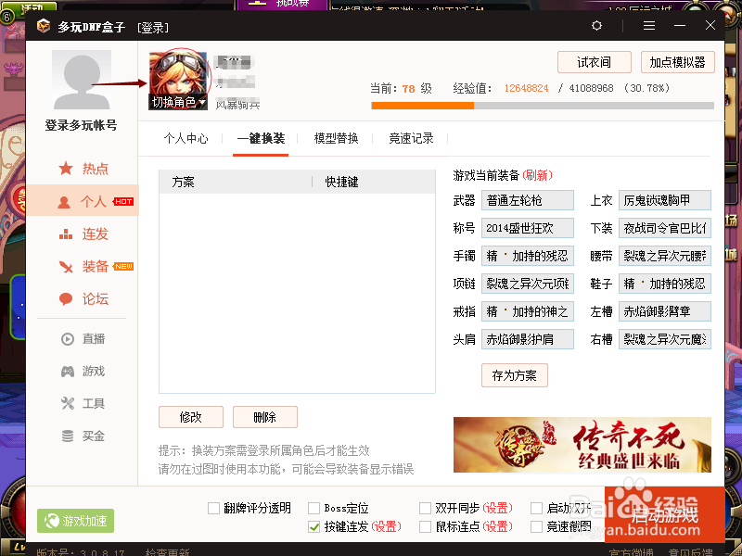The width and height of the screenshot is (742, 556).
Task: Click the sword icon beside 装备
Action: click(66, 266)
